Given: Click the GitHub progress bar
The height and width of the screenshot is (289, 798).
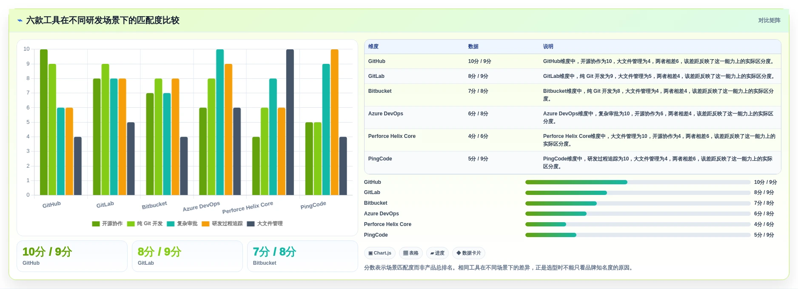Looking at the screenshot, I should click(x=638, y=182).
